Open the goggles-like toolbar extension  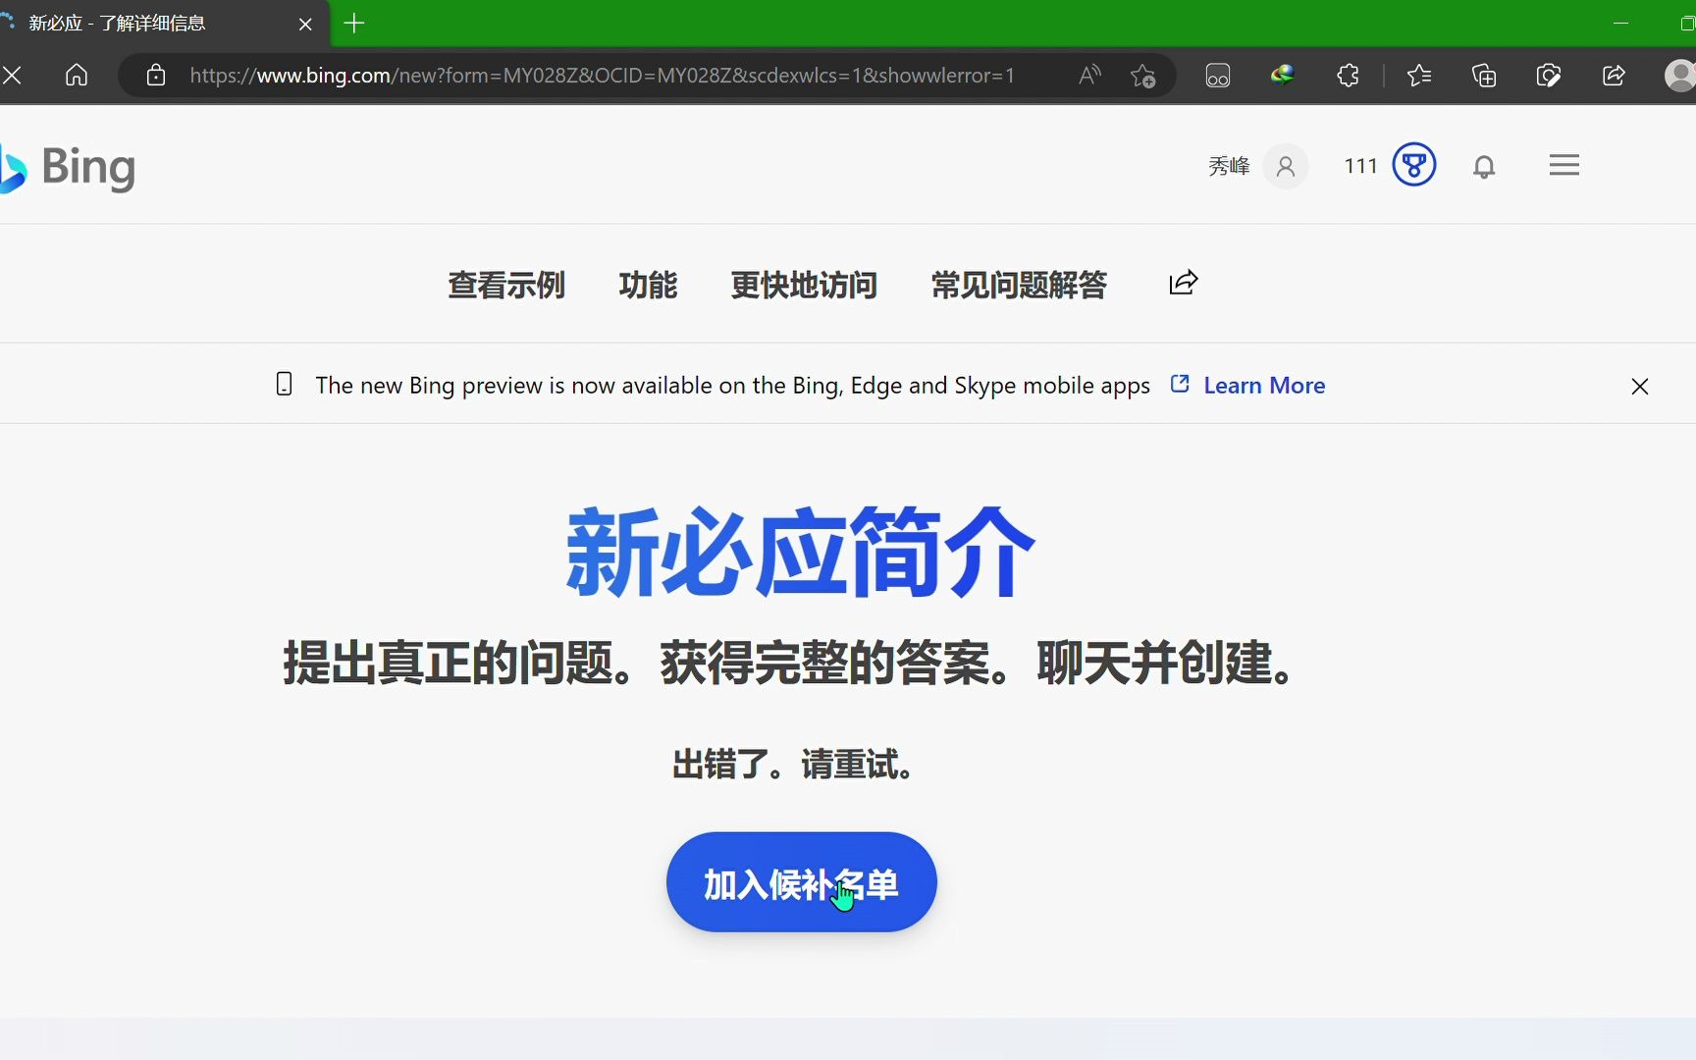pos(1218,76)
